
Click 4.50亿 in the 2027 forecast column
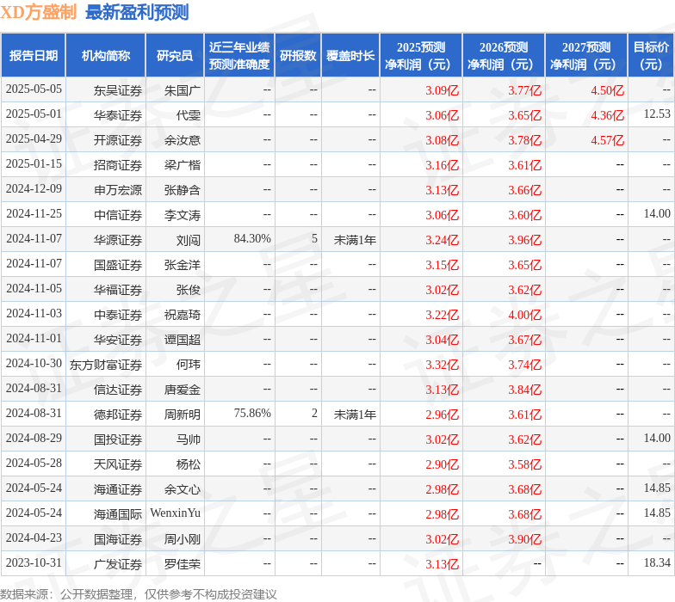(608, 90)
